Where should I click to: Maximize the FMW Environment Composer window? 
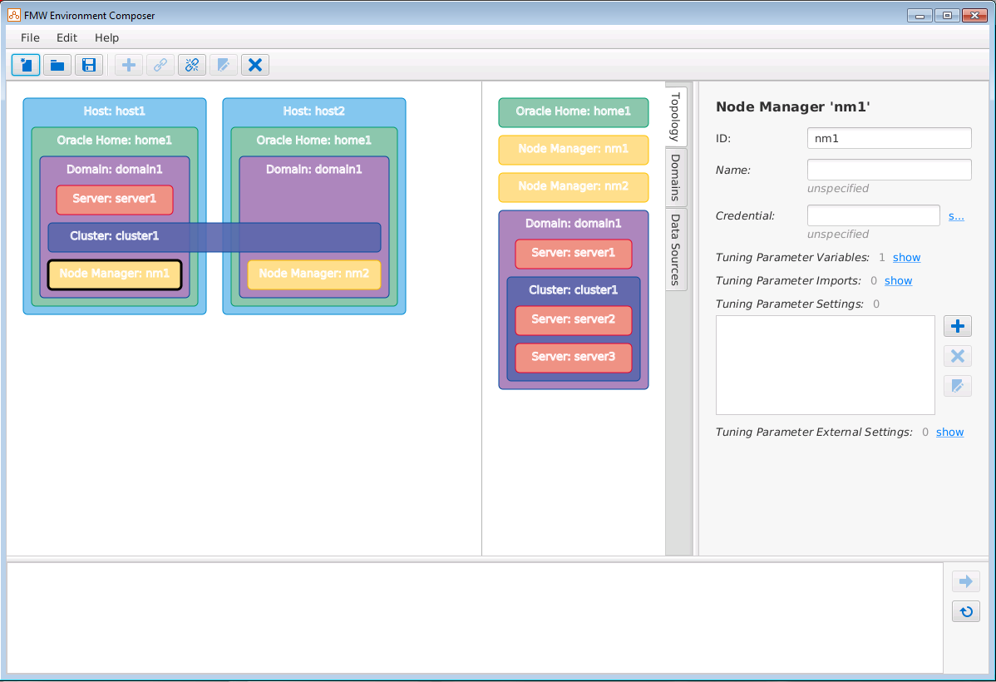(x=947, y=15)
